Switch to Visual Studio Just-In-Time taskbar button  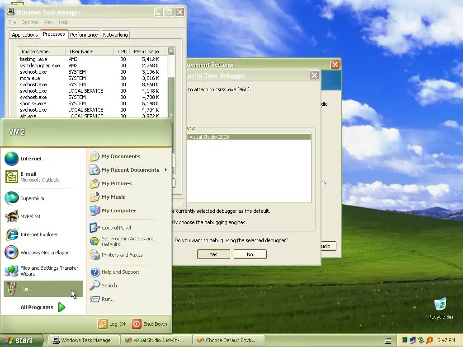pyautogui.click(x=156, y=340)
